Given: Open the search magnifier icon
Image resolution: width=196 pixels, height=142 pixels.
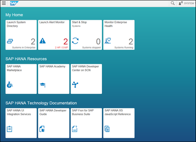Looking at the screenshot, I should pos(172,3).
